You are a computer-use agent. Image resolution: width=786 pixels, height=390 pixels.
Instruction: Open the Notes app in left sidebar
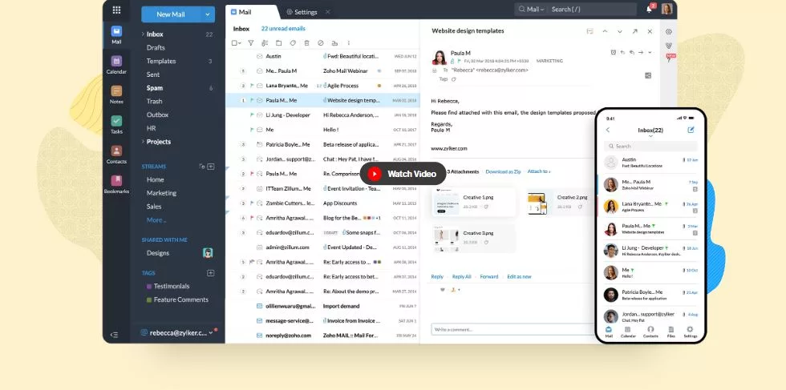[x=116, y=94]
